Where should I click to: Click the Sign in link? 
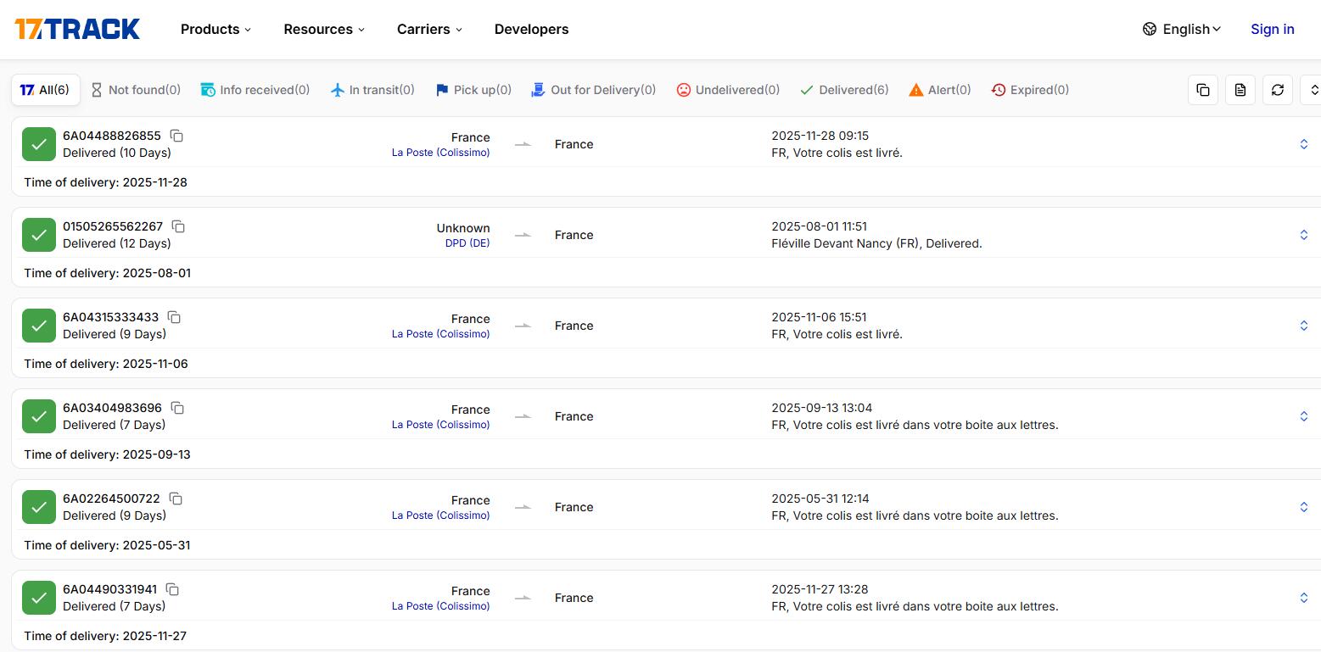(1272, 29)
